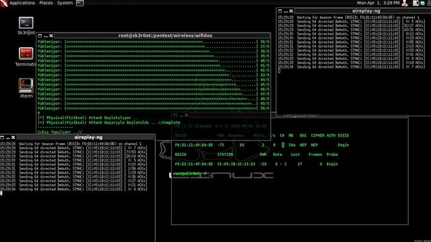431x242 pixels.
Task: Open the Places menu
Action: pos(46,3)
